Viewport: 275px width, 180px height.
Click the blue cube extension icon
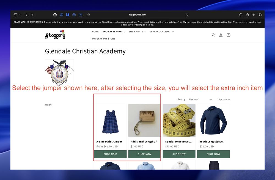[x=74, y=15]
